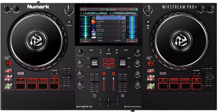Click channel 1 TREBLE knob
The height and width of the screenshot is (112, 218).
tap(80, 62)
